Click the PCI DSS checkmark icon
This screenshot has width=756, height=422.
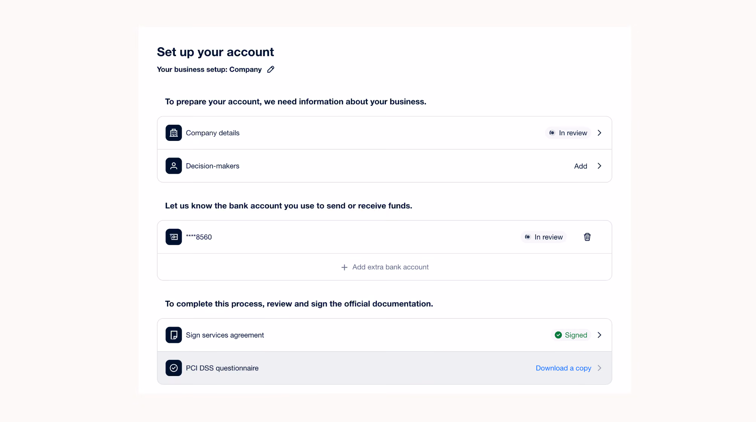pyautogui.click(x=174, y=368)
